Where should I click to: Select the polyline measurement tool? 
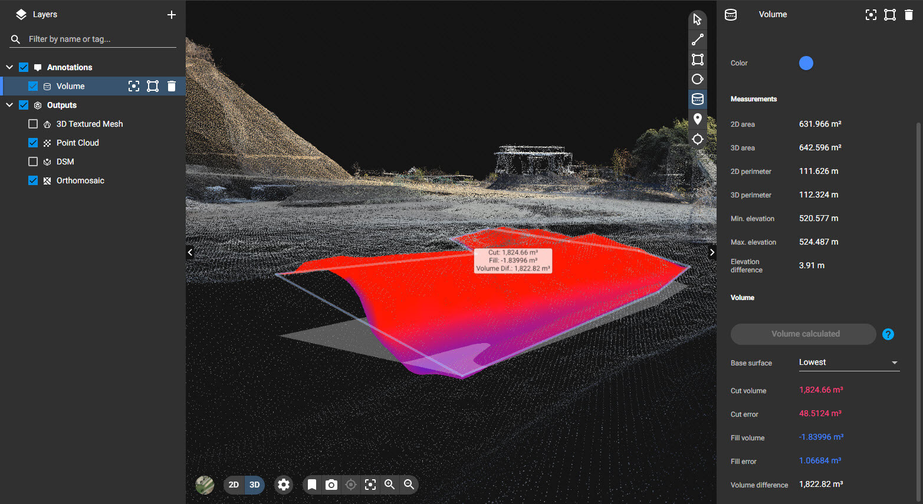click(698, 39)
